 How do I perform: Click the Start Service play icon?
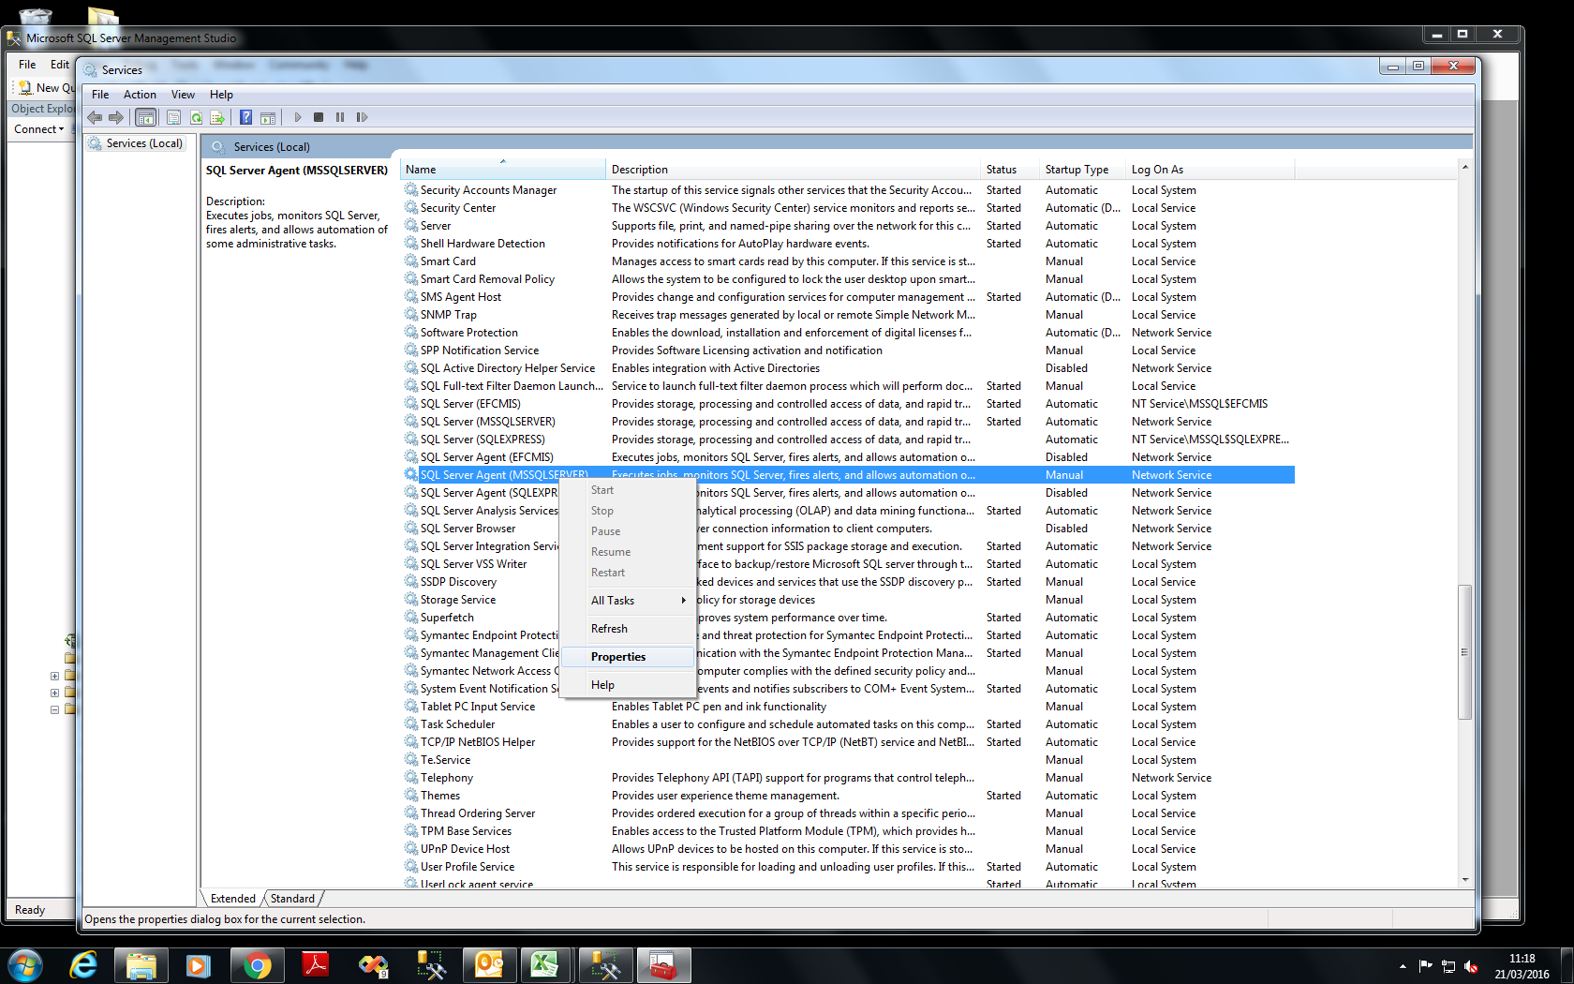(298, 117)
